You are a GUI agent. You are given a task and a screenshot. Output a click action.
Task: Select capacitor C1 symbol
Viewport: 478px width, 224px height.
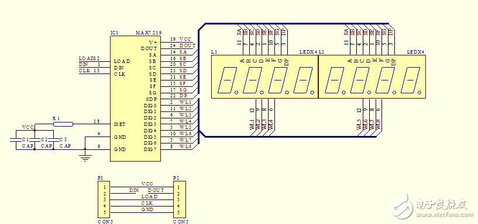coord(16,140)
